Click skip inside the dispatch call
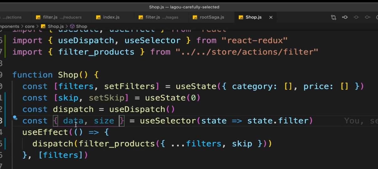The image size is (378, 169). 242,144
